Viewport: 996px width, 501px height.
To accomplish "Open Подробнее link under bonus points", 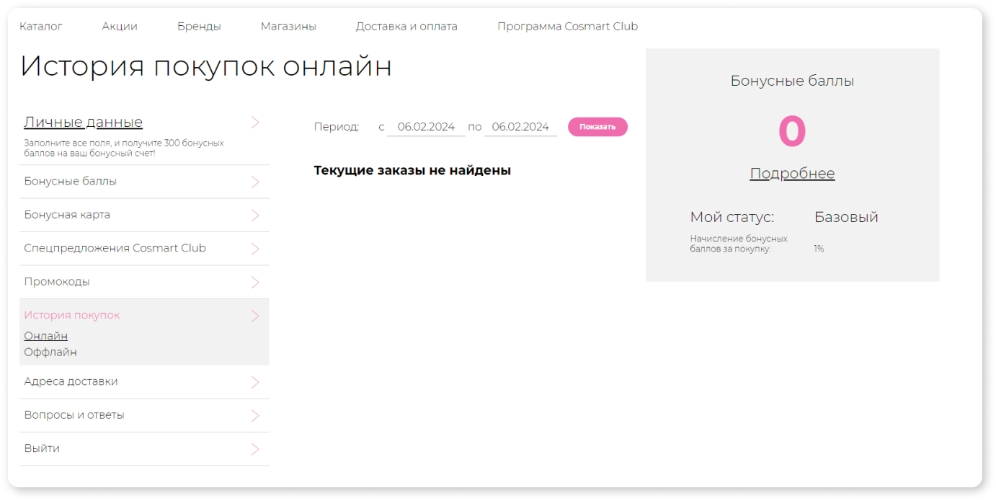I will 792,174.
